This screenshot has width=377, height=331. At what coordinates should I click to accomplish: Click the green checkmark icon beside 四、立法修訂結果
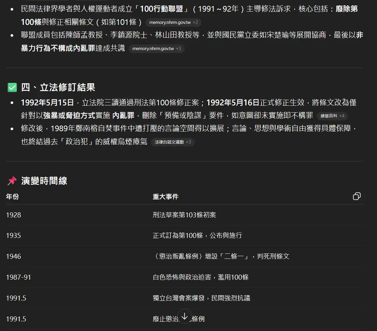click(12, 87)
